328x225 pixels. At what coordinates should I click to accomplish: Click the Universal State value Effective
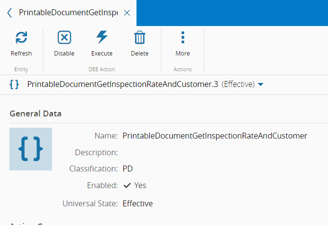(137, 203)
